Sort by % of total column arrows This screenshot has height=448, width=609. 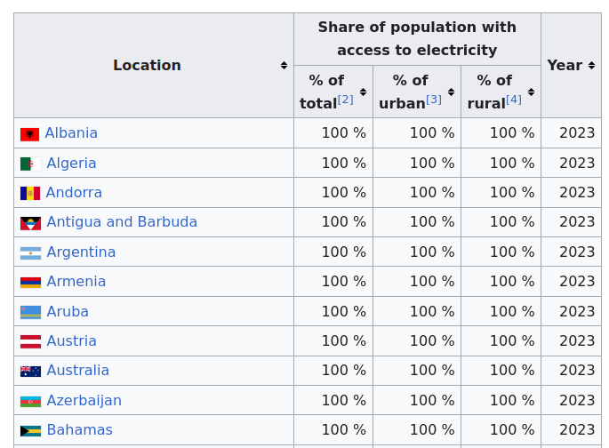[363, 92]
